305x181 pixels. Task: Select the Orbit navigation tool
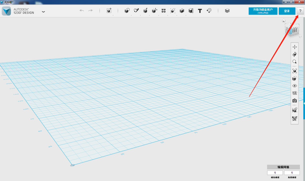click(295, 54)
